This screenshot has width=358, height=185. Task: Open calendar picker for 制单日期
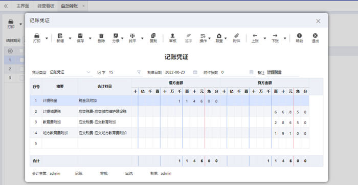click(x=195, y=72)
